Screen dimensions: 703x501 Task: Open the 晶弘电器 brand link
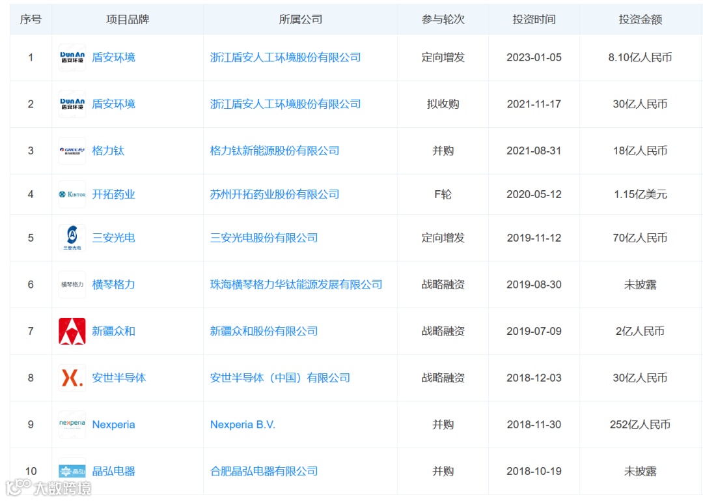[113, 472]
